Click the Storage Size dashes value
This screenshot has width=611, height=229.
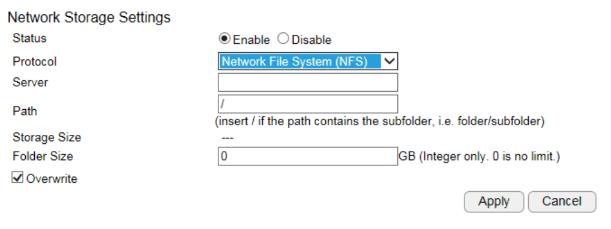224,137
